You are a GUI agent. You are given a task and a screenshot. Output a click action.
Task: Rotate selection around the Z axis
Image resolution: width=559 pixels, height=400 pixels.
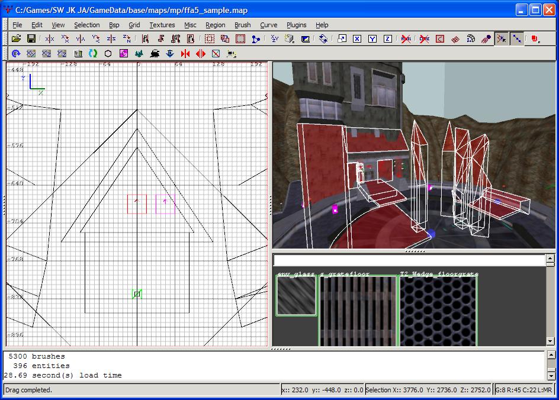(127, 39)
